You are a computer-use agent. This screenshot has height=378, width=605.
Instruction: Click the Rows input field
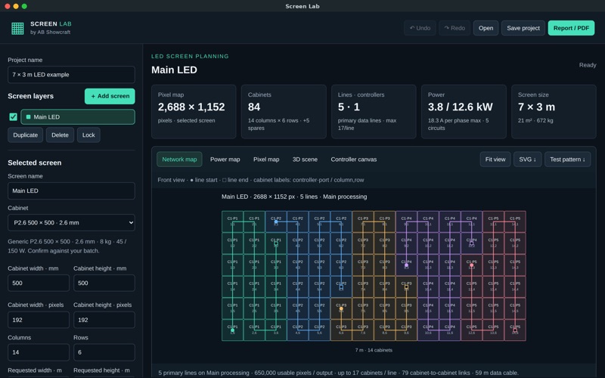(104, 352)
